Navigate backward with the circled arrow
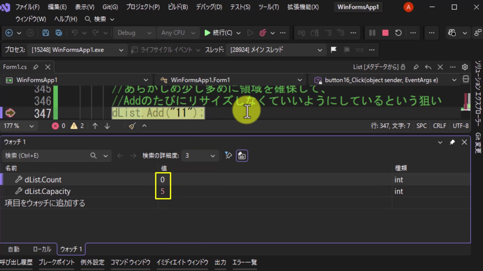483x271 pixels. [9, 33]
